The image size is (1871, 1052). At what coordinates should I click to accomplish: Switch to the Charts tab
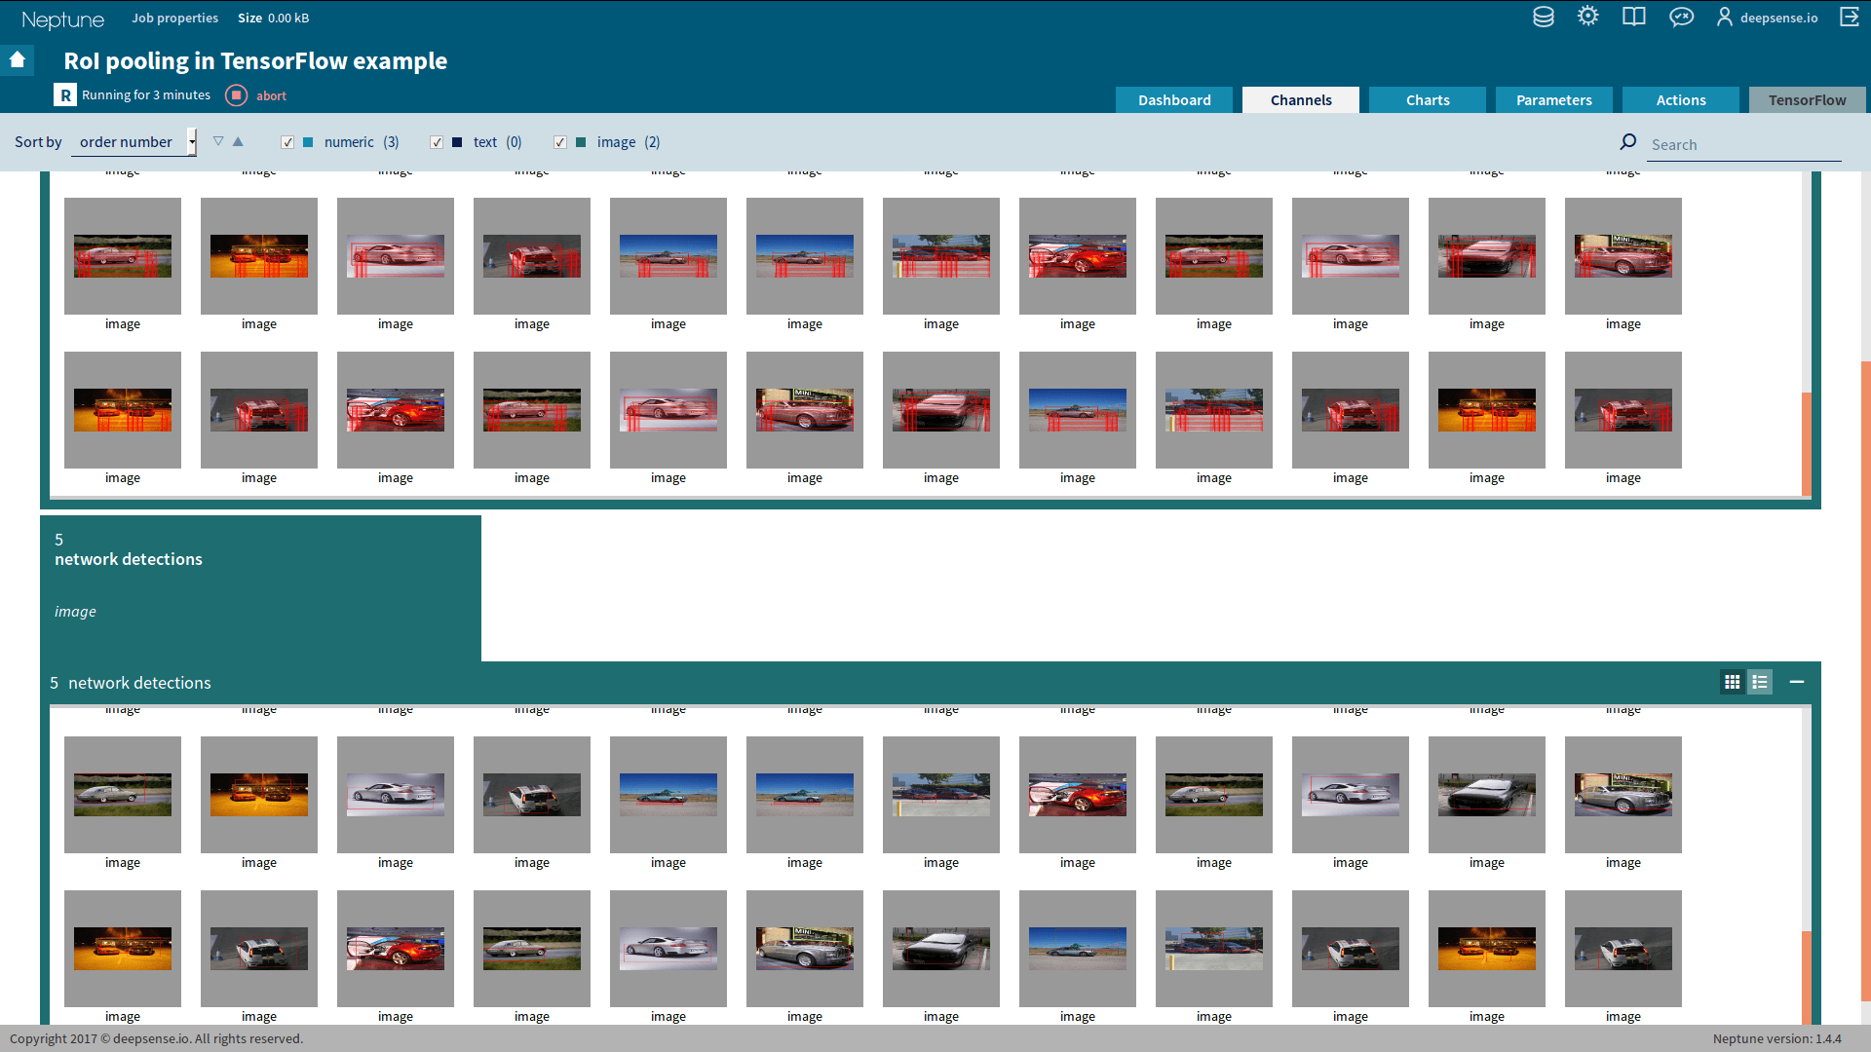[x=1428, y=100]
